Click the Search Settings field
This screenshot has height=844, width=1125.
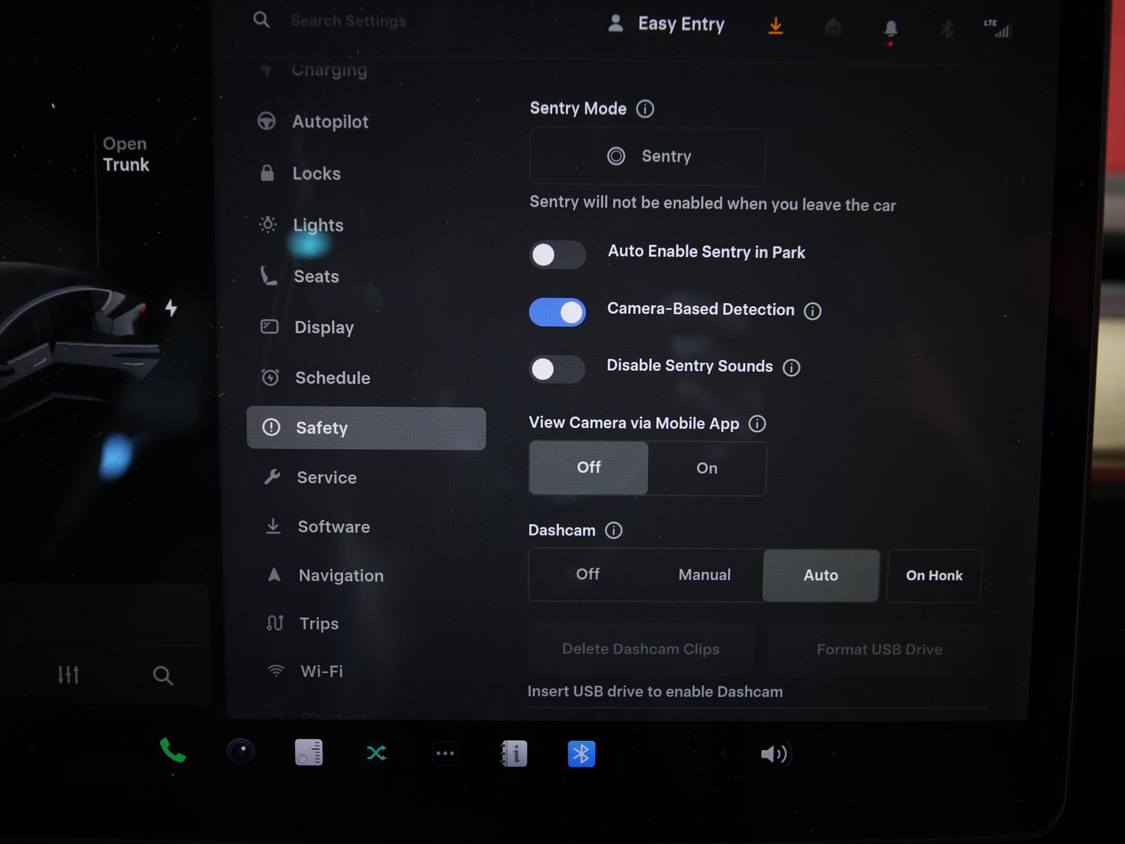(x=348, y=21)
